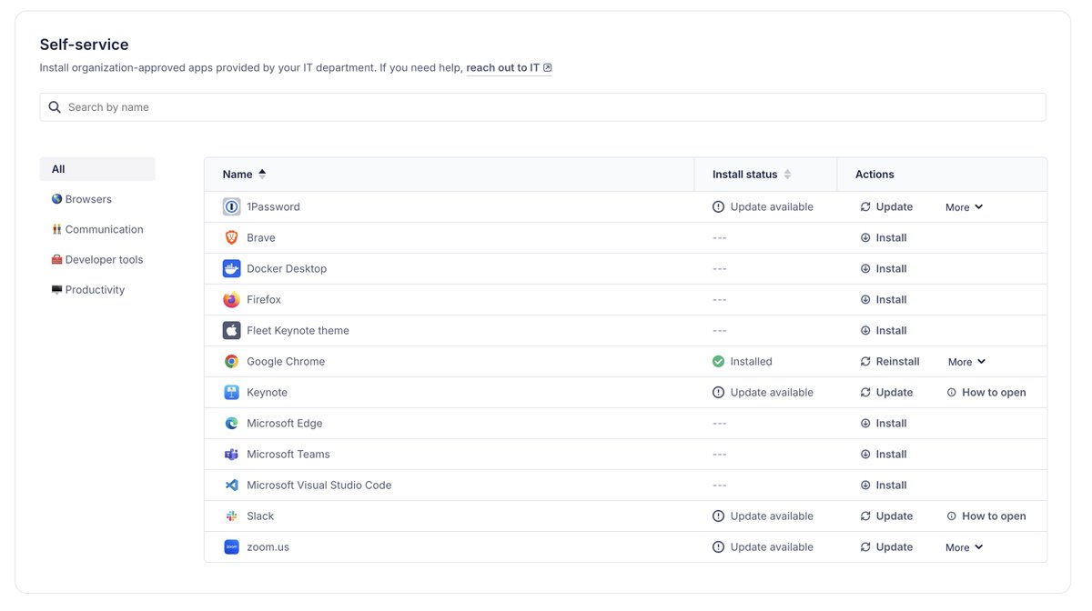
Task: Click the Microsoft Edge app icon
Action: point(231,424)
